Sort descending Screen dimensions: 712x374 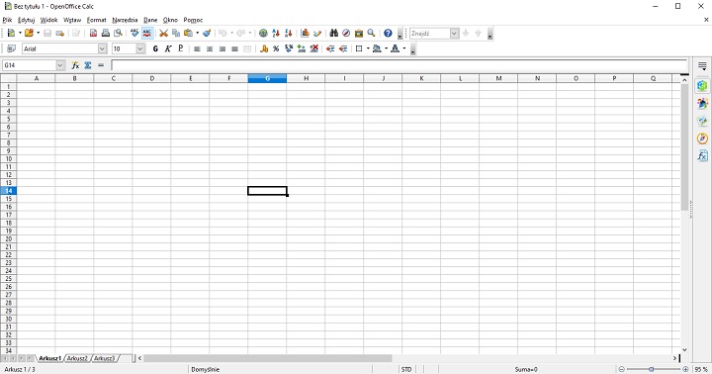[x=289, y=34]
